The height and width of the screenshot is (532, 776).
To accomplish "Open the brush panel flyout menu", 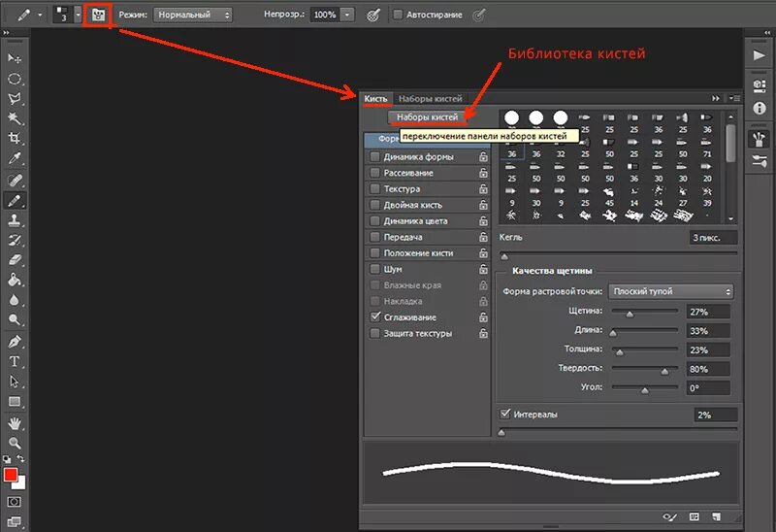I will click(x=734, y=99).
